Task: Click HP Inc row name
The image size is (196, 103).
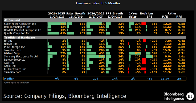Action: (8, 41)
